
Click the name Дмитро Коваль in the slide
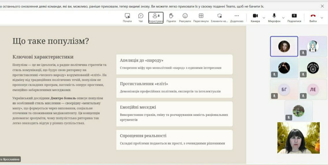coord(63,98)
